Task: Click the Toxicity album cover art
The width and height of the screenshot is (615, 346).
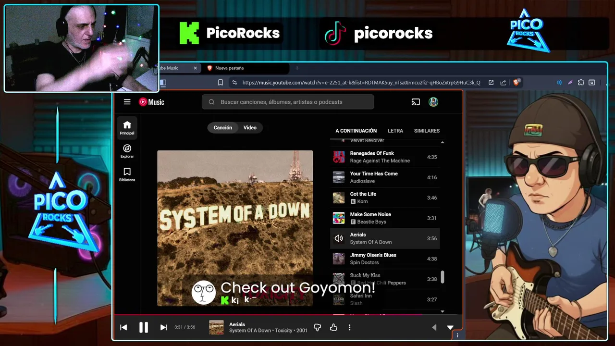Action: click(235, 228)
